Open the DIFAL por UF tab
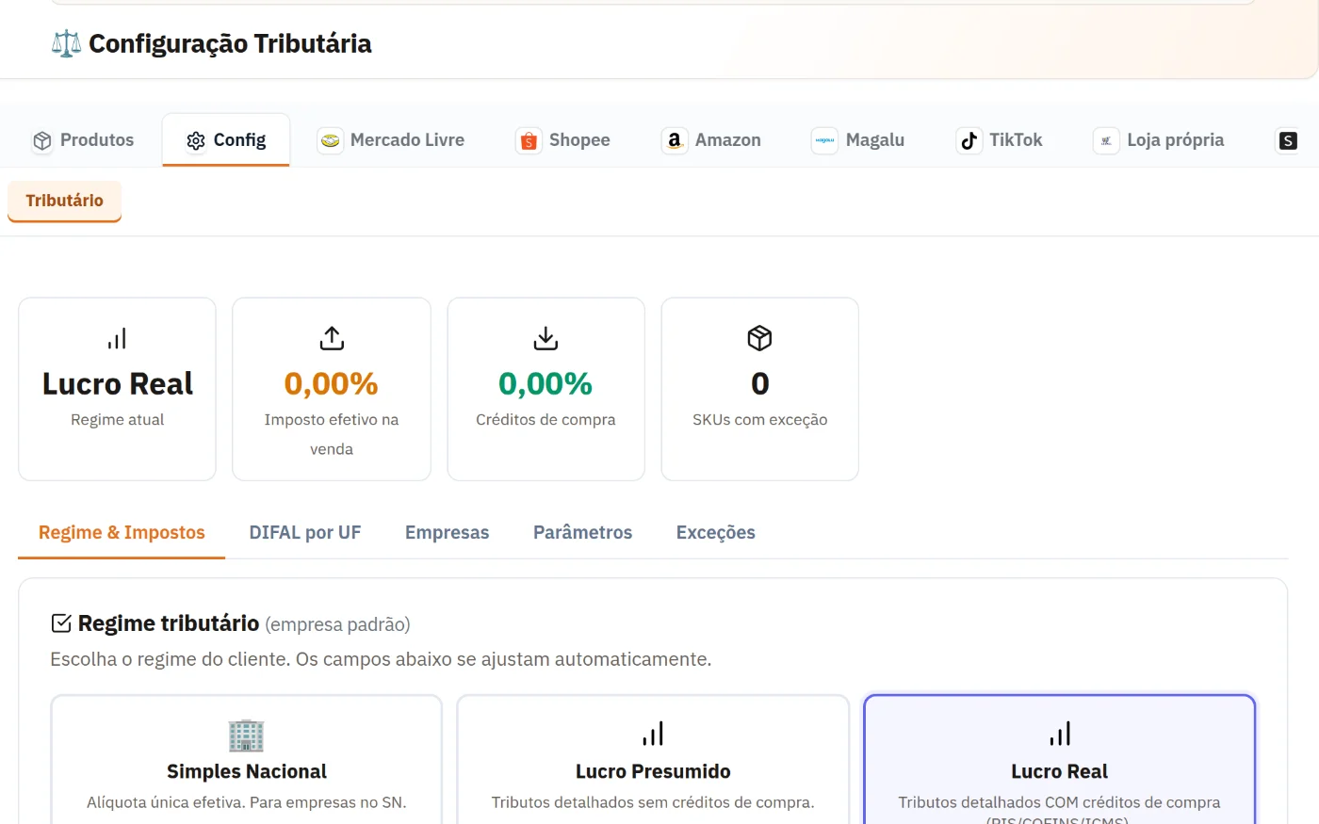The image size is (1319, 824). 305,533
